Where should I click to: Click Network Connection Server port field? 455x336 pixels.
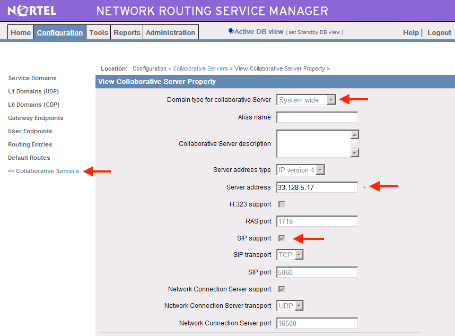pyautogui.click(x=317, y=323)
